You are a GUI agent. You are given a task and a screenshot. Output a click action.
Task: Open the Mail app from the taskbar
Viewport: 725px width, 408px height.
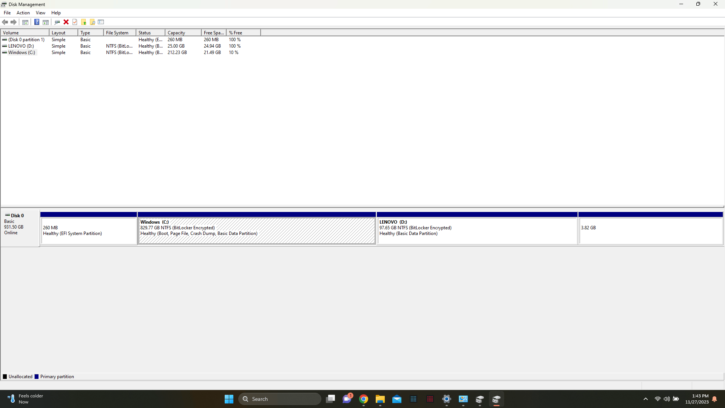397,399
